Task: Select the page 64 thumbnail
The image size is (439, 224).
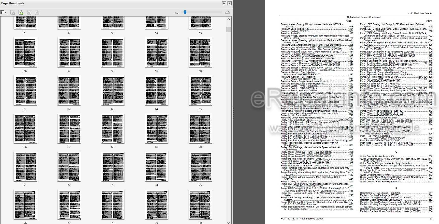Action: (157, 91)
